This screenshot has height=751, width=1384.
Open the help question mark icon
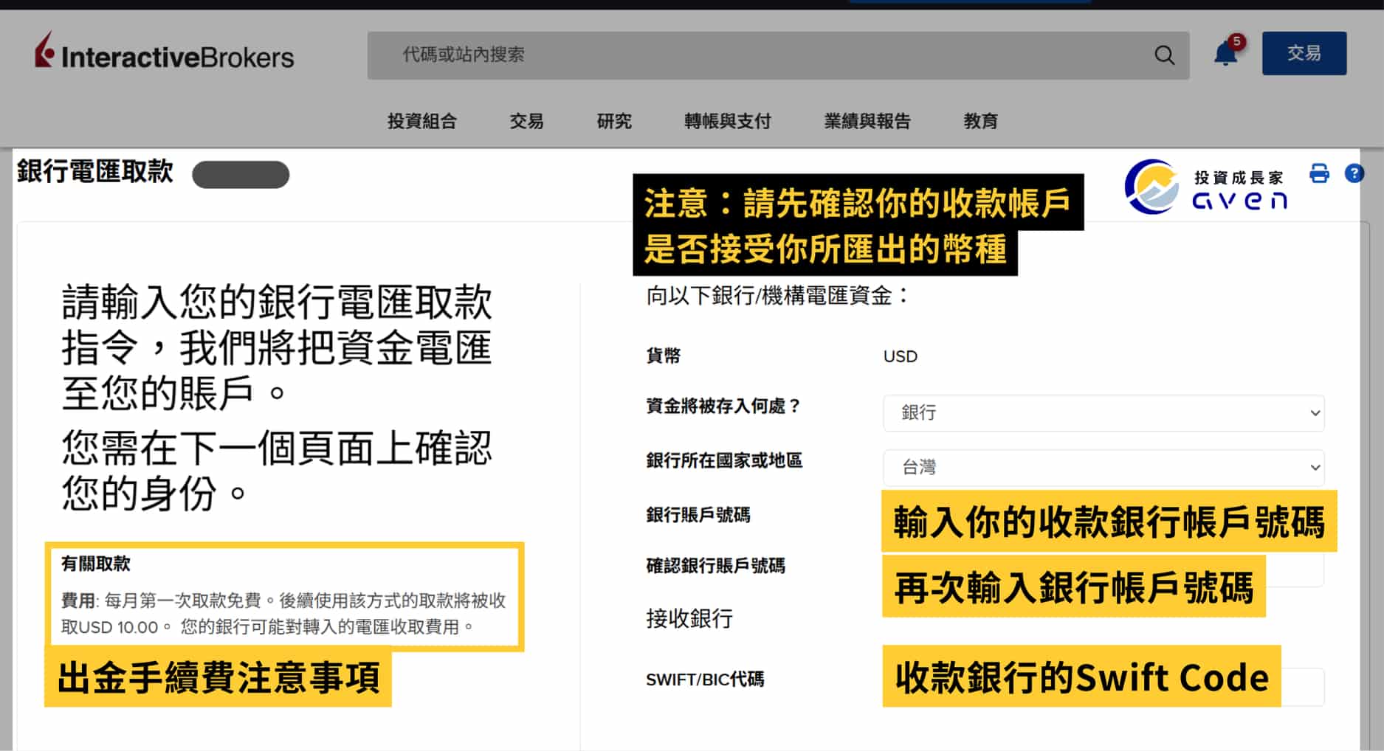[1354, 173]
